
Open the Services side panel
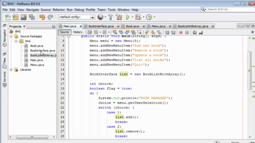[4, 79]
